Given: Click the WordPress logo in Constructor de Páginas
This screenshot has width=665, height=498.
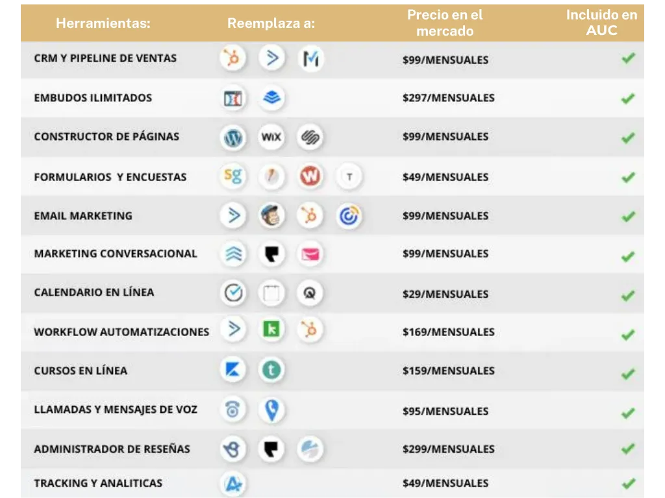Looking at the screenshot, I should [232, 137].
